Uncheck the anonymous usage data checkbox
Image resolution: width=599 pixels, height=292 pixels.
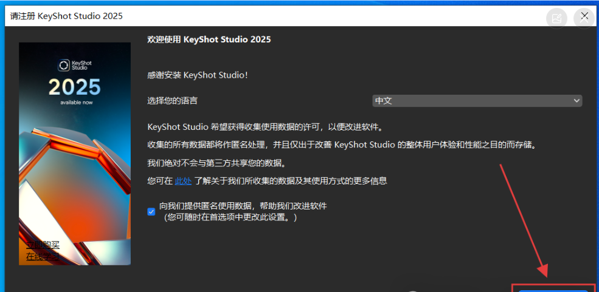tap(151, 212)
